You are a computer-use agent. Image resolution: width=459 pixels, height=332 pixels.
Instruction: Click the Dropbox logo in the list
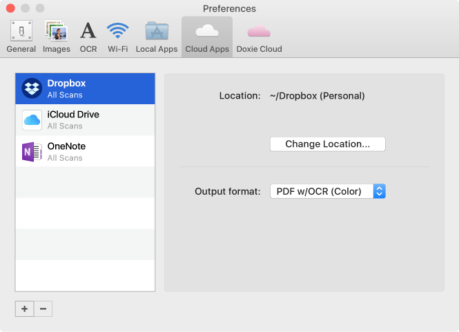[x=32, y=88]
